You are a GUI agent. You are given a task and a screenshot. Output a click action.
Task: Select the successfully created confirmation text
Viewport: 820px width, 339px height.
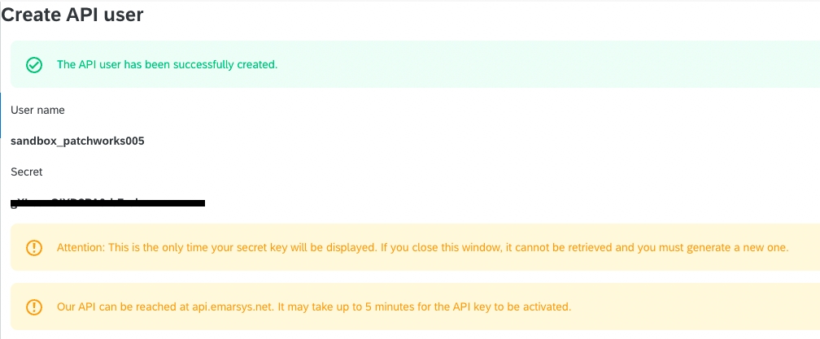click(167, 65)
